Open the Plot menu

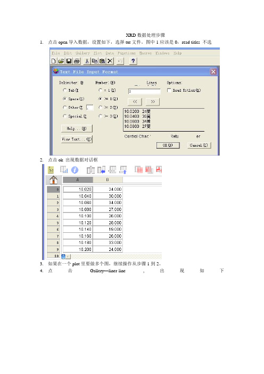coord(98,53)
